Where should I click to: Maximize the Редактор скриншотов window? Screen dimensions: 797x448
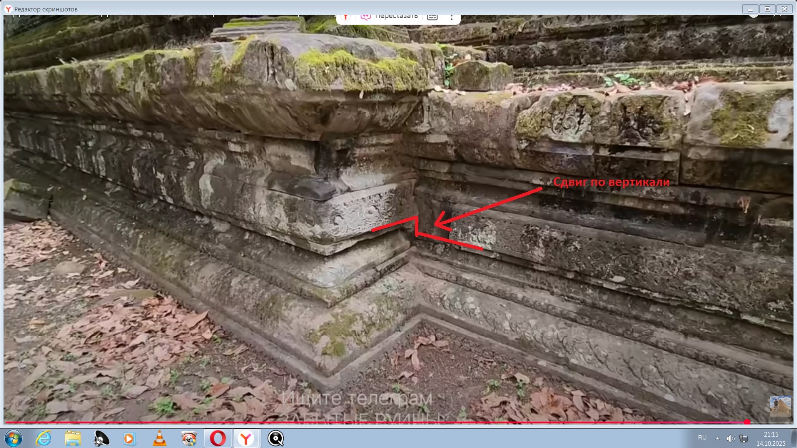tap(767, 9)
